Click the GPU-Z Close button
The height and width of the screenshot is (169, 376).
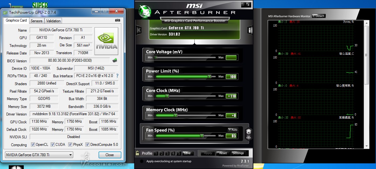[x=109, y=155]
